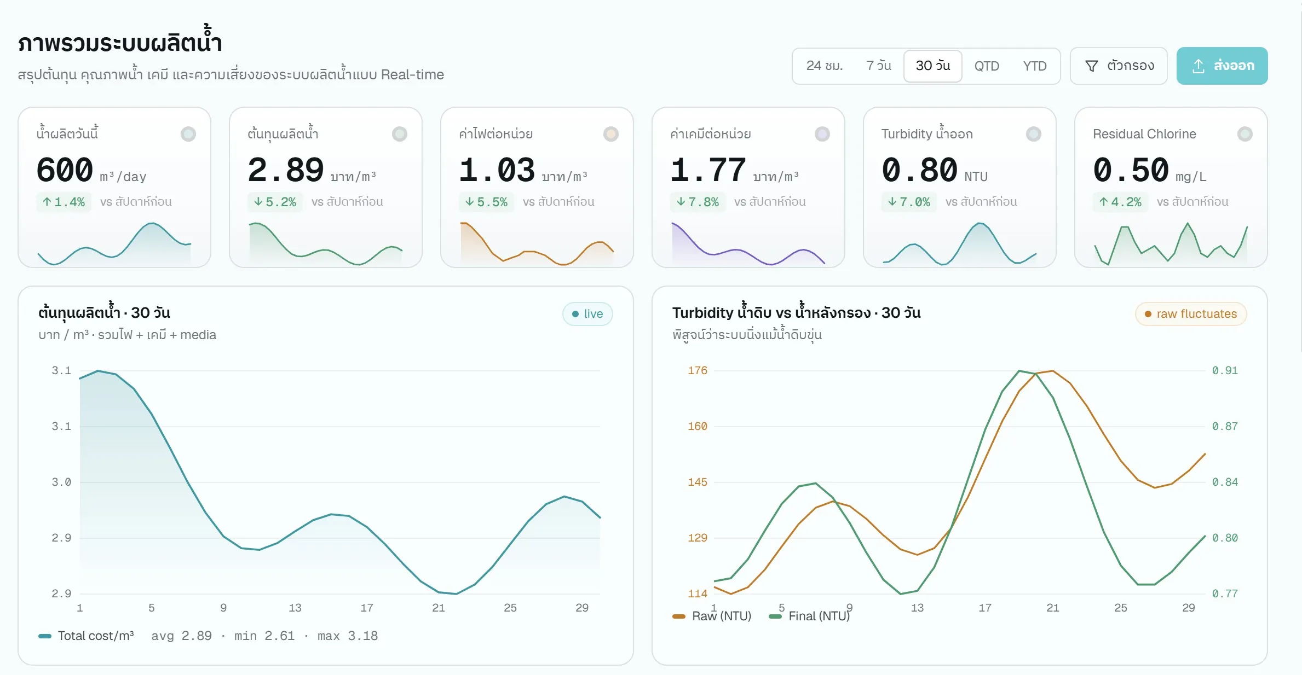The image size is (1302, 675).
Task: Toggle the Final (NTU) legend entry
Action: tap(809, 616)
